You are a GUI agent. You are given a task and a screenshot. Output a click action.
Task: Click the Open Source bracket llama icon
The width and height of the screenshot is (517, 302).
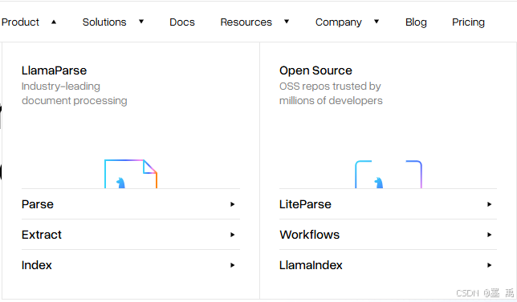click(389, 175)
